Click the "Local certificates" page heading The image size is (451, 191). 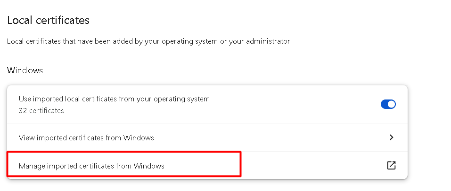48,20
